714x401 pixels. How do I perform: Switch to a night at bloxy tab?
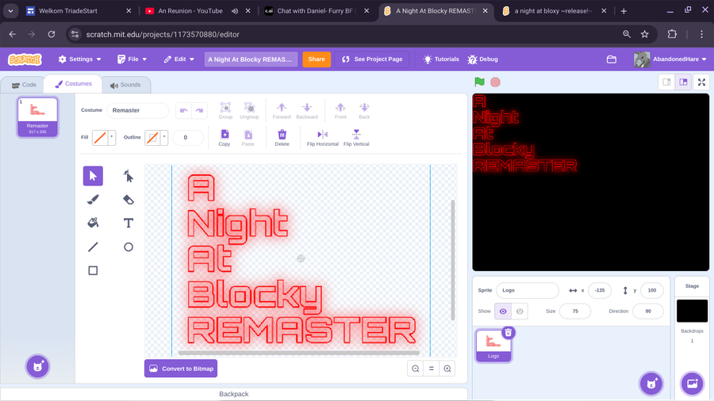[x=553, y=11]
